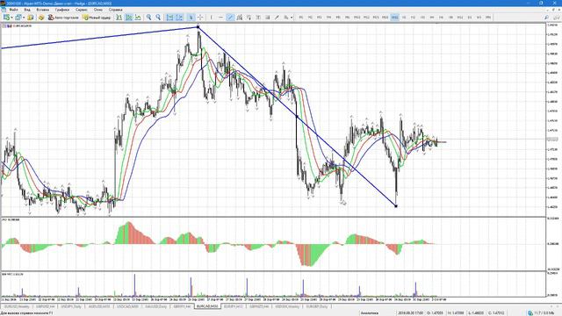Expand the new chart dropdown arrow
This screenshot has height=316, width=562.
tap(11, 18)
